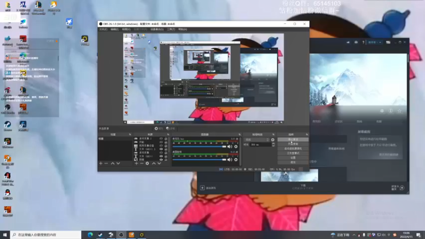425x239 pixels.
Task: Toggle 工作室模式 button in Controls
Action: tap(293, 153)
